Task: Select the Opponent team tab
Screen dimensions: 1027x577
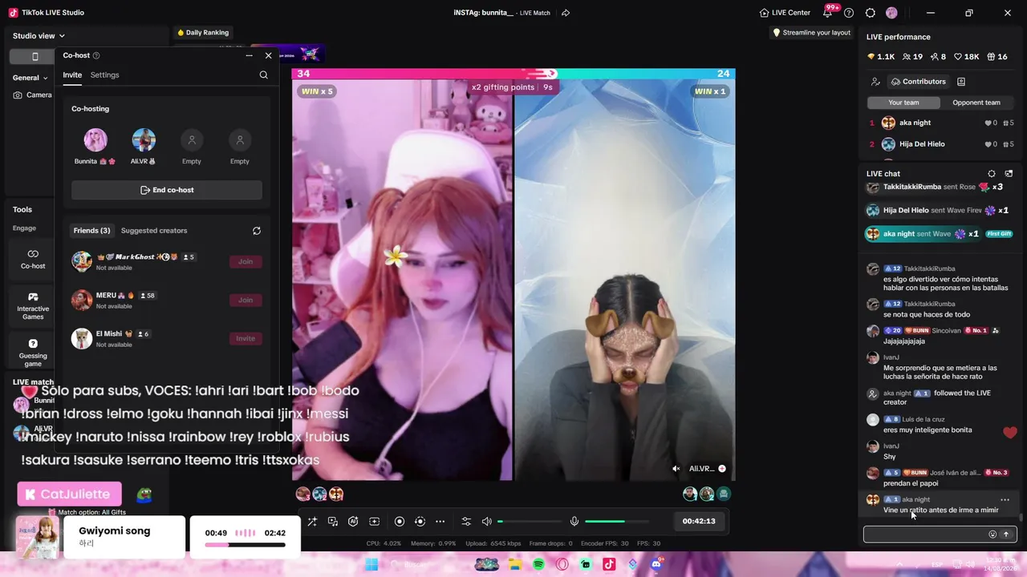Action: [x=976, y=103]
